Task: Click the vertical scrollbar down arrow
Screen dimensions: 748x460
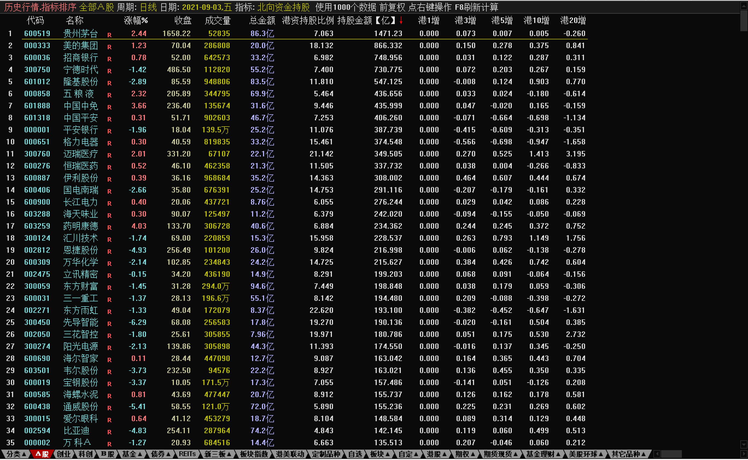Action: coord(744,444)
